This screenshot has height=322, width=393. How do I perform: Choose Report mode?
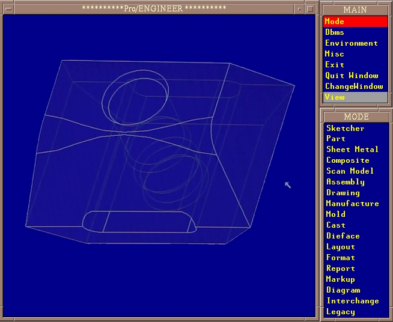point(356,269)
